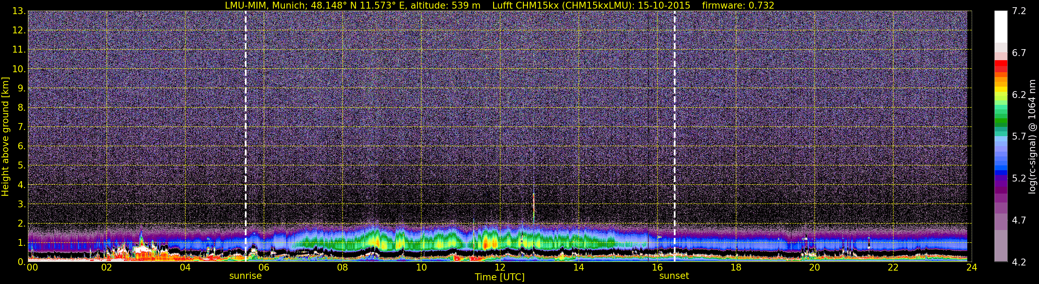Image resolution: width=1039 pixels, height=284 pixels.
Task: Click the '2.' height tick label
Action: 21,223
